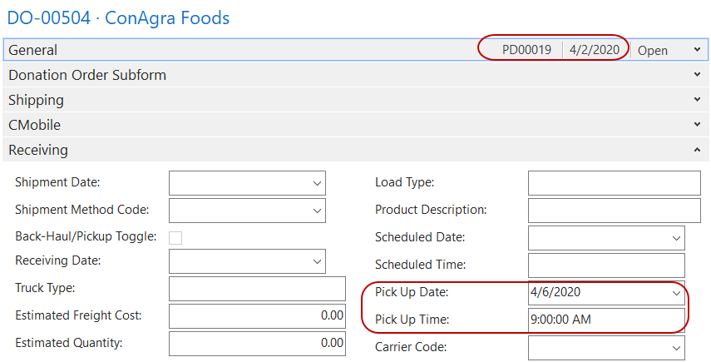Viewport: 711px width, 362px height.
Task: Open the Shipment Method Code dropdown
Action: [317, 211]
